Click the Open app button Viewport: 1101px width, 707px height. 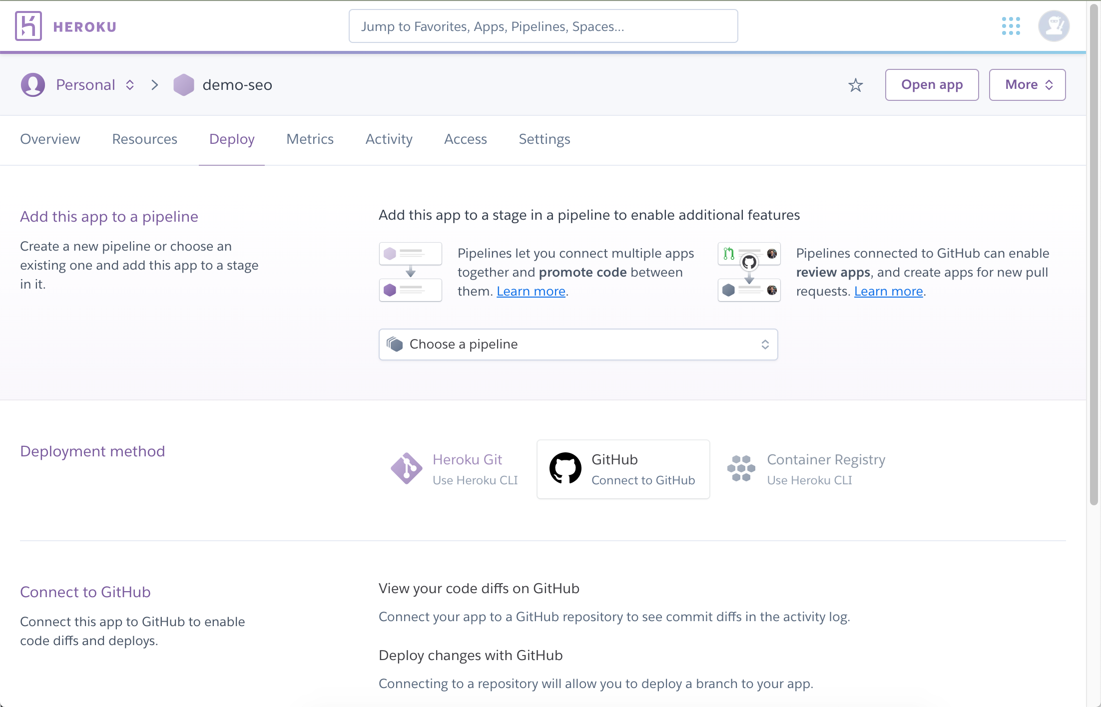coord(932,84)
